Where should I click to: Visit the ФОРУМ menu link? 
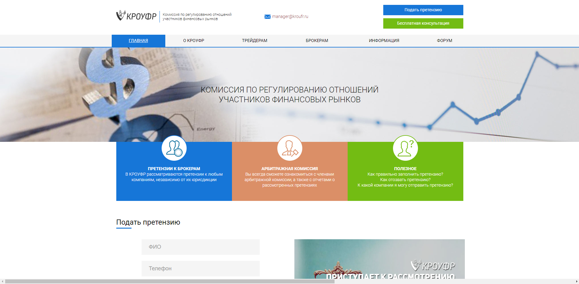[444, 41]
